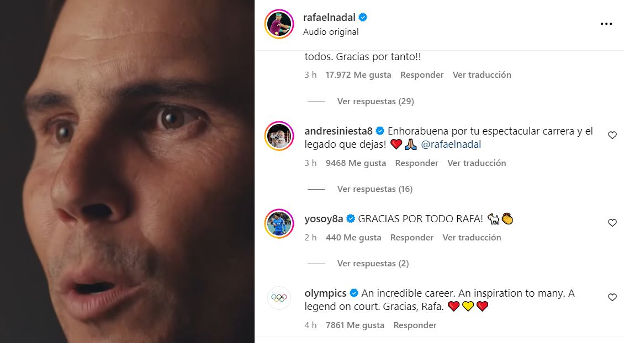624x343 pixels.
Task: Open the olympics rings avatar
Action: 279,298
